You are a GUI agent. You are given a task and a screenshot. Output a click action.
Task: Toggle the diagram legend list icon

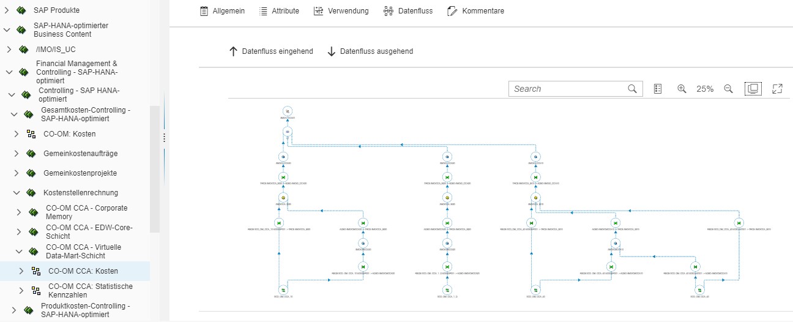click(658, 89)
